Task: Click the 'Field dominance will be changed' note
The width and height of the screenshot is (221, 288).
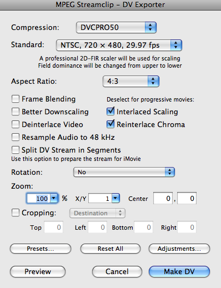Action: click(x=110, y=65)
